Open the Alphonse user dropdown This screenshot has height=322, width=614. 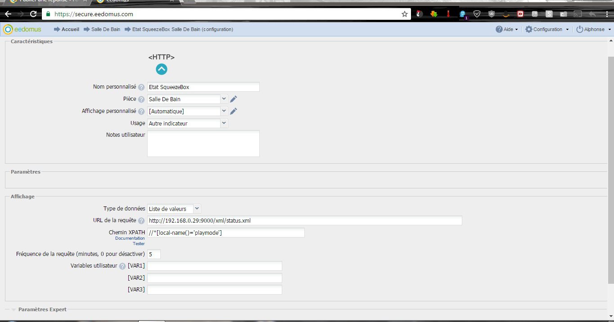tap(594, 29)
